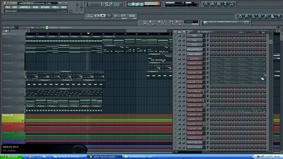Expand the online news panel arrow
Viewport: 283px width, 159px height.
pyautogui.click(x=247, y=23)
